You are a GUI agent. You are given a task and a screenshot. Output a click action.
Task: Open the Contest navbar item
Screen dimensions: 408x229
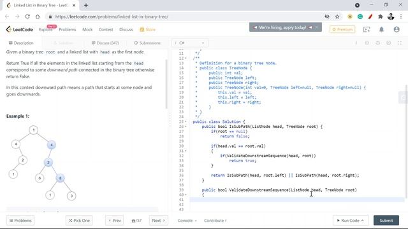click(x=106, y=29)
